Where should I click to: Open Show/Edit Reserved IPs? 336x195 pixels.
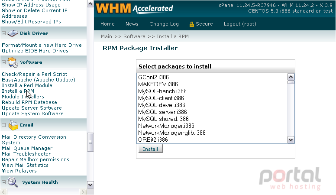pyautogui.click(x=31, y=22)
